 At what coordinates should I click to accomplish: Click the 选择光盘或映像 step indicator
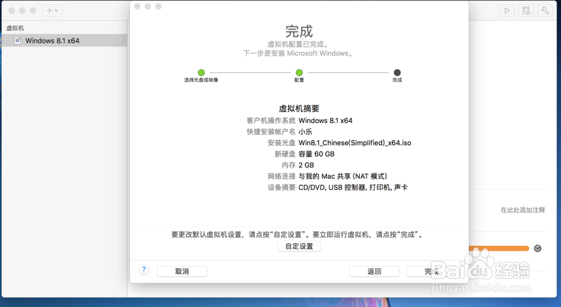point(201,72)
